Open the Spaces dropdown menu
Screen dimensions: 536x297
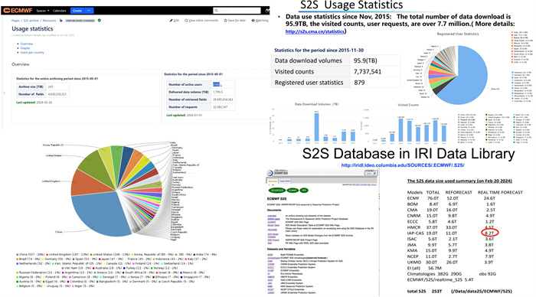click(x=43, y=11)
